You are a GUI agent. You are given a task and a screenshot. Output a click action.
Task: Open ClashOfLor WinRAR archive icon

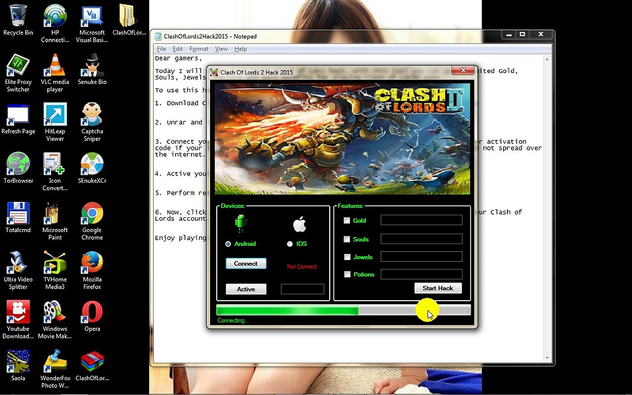pyautogui.click(x=92, y=365)
